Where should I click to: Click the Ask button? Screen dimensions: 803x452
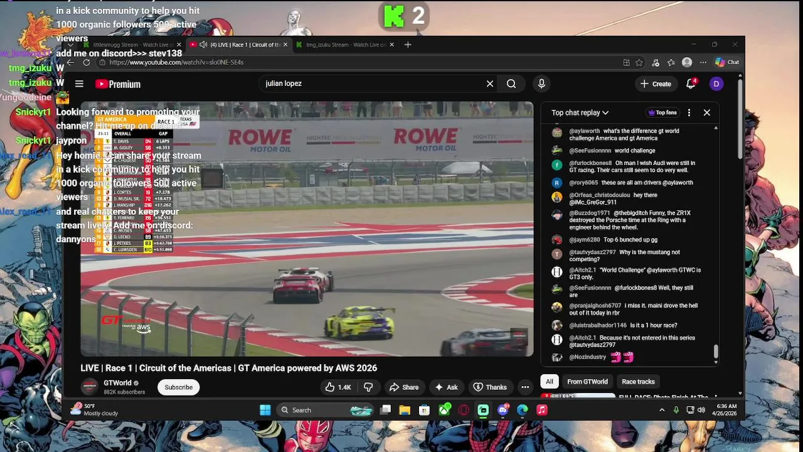click(447, 387)
